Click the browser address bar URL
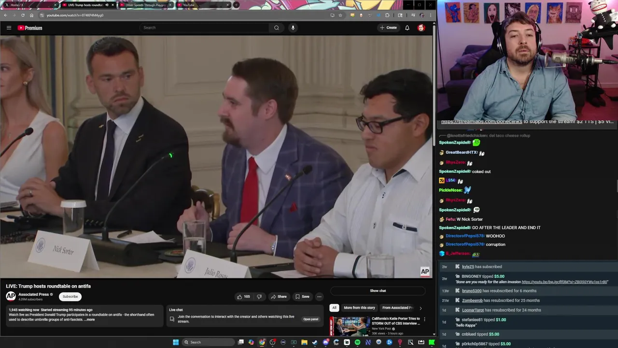This screenshot has width=618, height=348. [75, 15]
